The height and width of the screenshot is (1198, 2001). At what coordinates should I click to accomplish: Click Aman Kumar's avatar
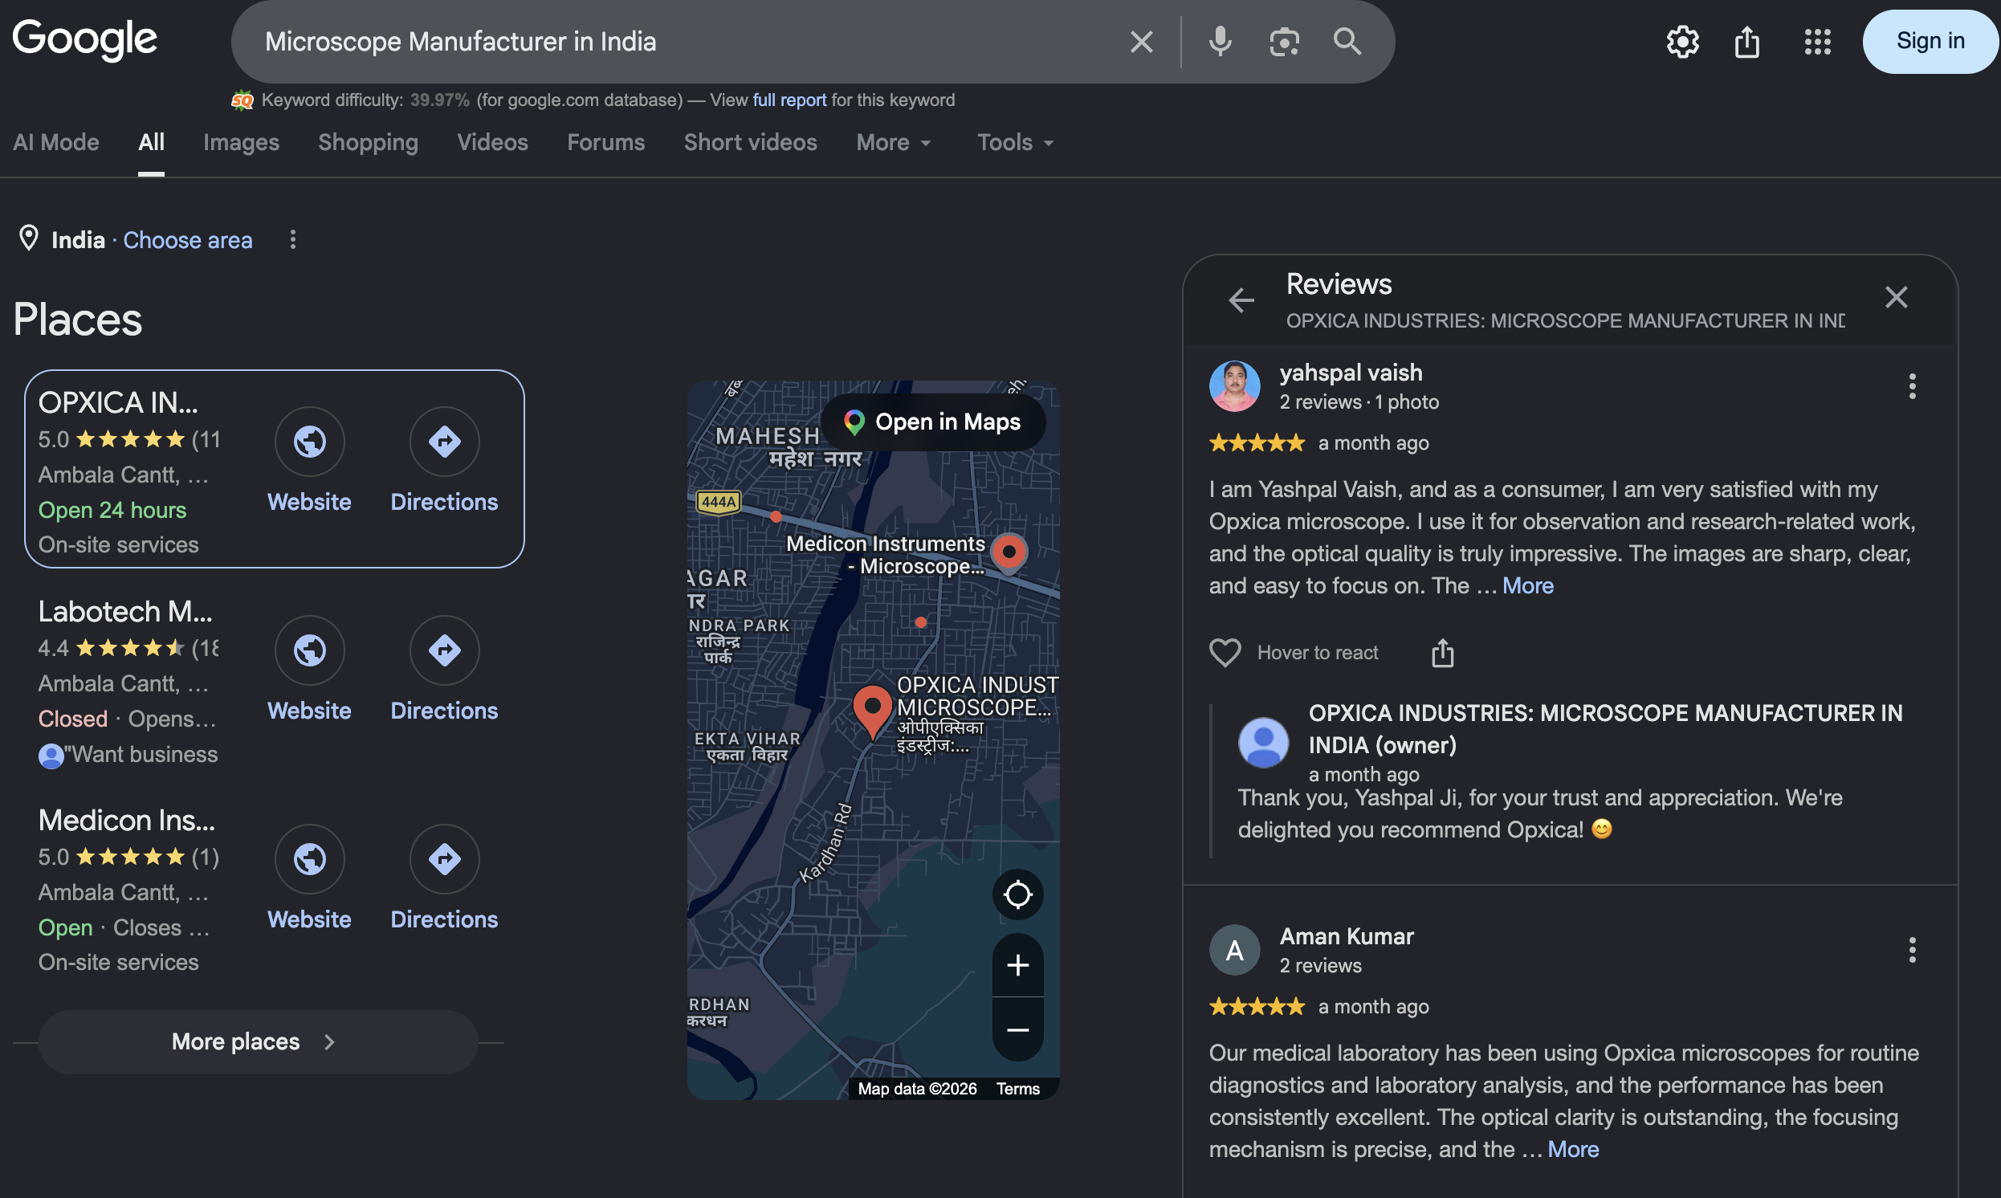(1234, 950)
